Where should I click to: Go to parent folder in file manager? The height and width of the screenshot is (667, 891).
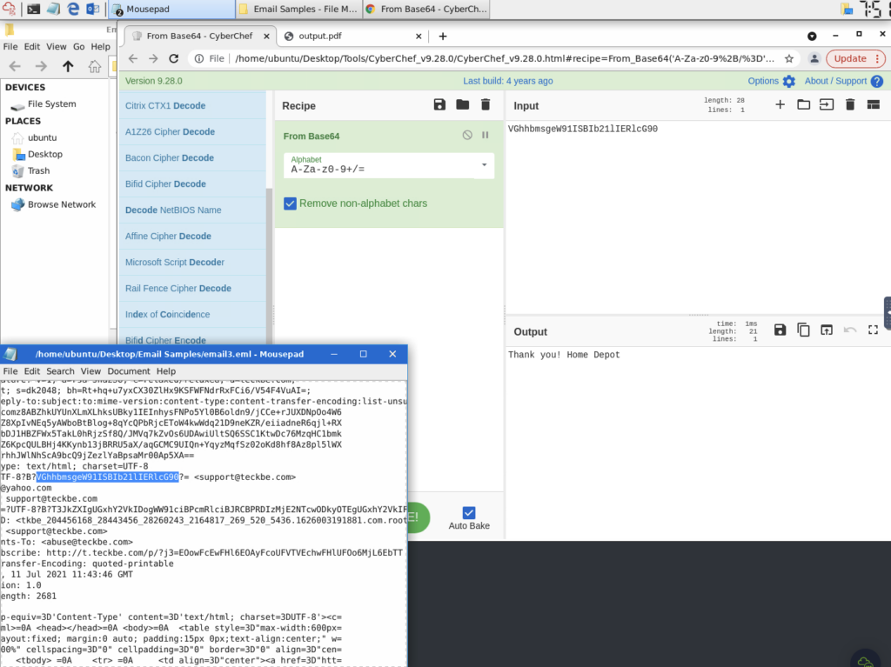pos(68,66)
